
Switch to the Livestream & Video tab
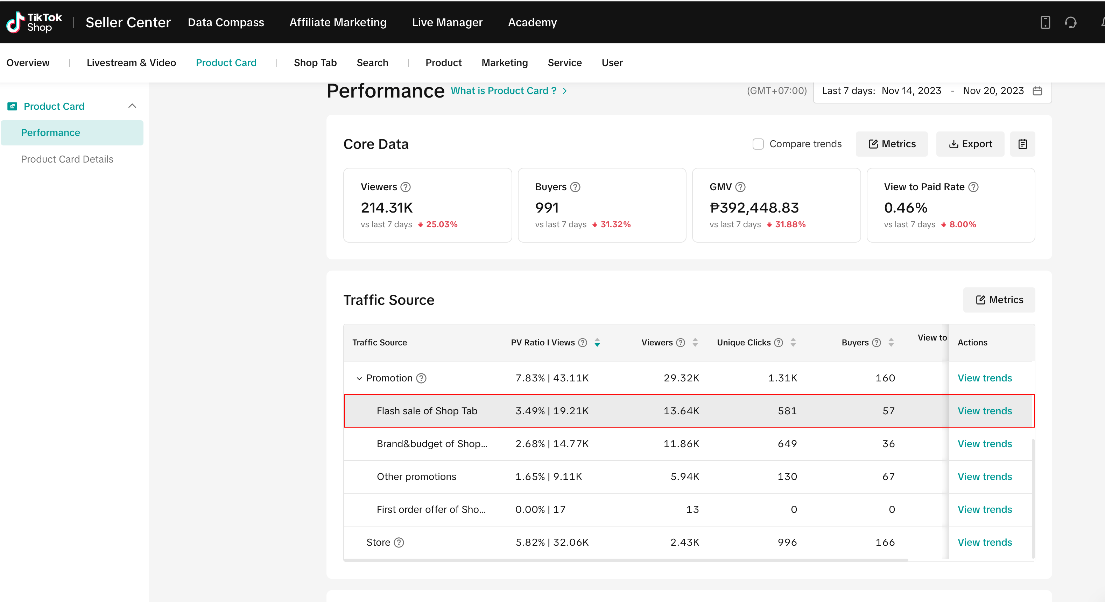coord(131,63)
